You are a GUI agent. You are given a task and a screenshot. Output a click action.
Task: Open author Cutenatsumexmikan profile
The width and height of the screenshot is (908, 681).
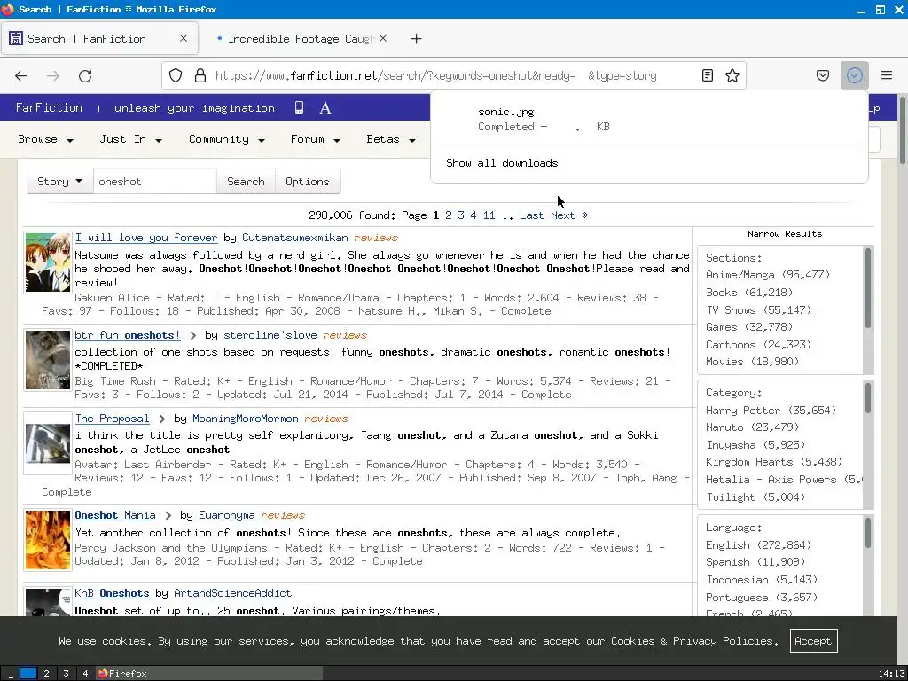pos(294,238)
